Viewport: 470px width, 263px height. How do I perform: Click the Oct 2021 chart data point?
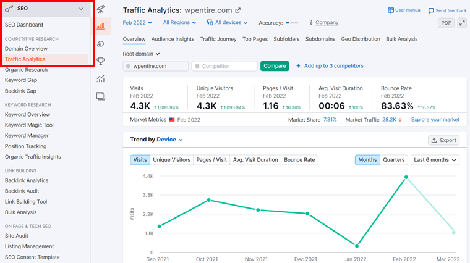pyautogui.click(x=208, y=200)
